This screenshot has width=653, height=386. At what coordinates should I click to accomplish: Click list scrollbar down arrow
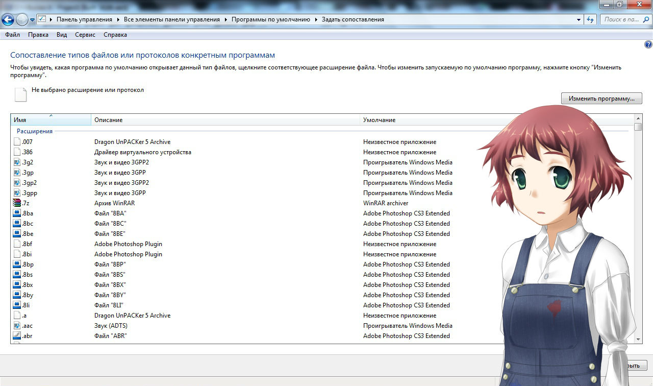(638, 339)
